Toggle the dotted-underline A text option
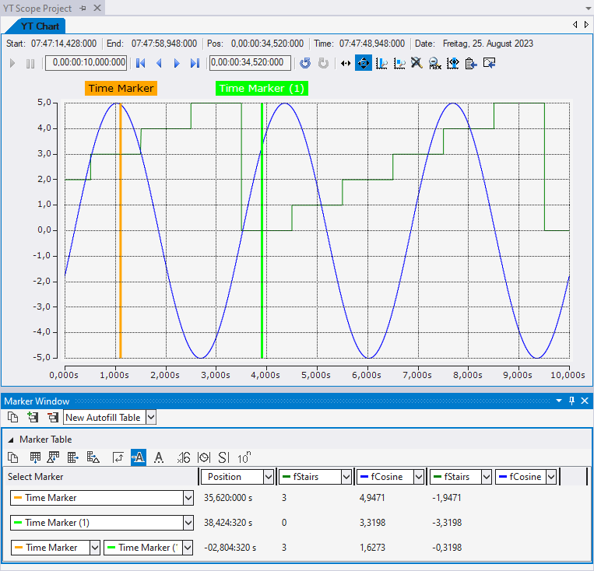 [159, 457]
